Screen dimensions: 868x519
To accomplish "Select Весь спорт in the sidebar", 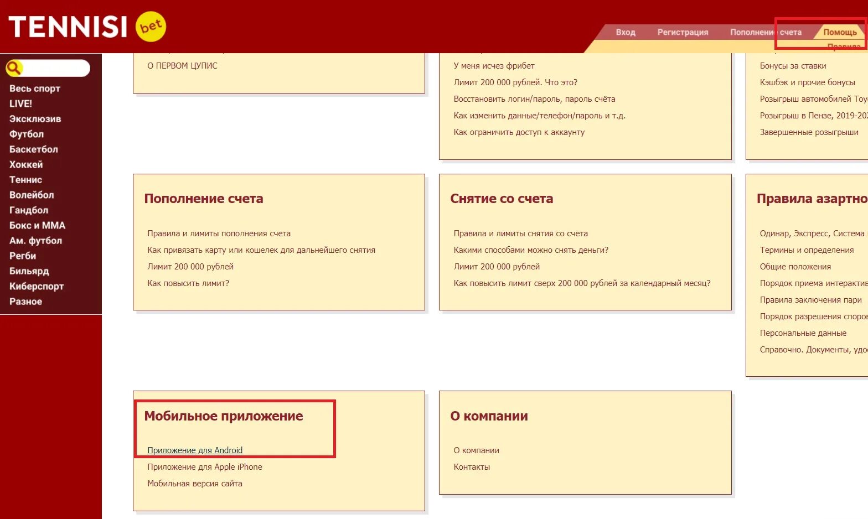I will 35,89.
